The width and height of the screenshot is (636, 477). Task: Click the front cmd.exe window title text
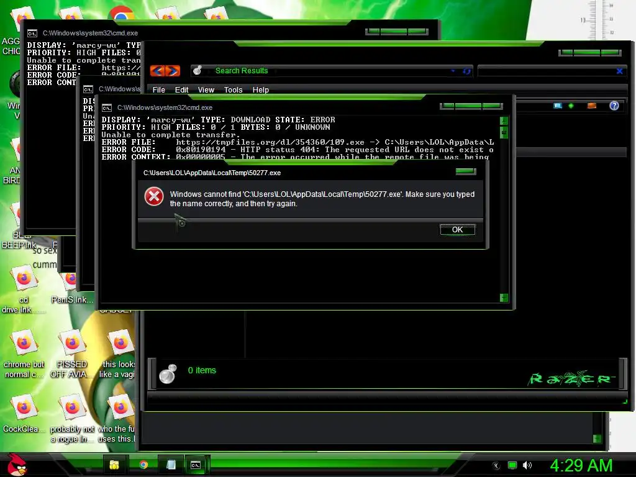(165, 108)
